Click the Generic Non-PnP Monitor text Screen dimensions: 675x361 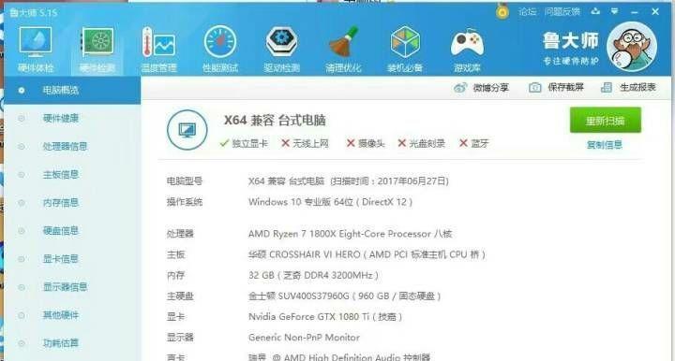[x=304, y=338]
